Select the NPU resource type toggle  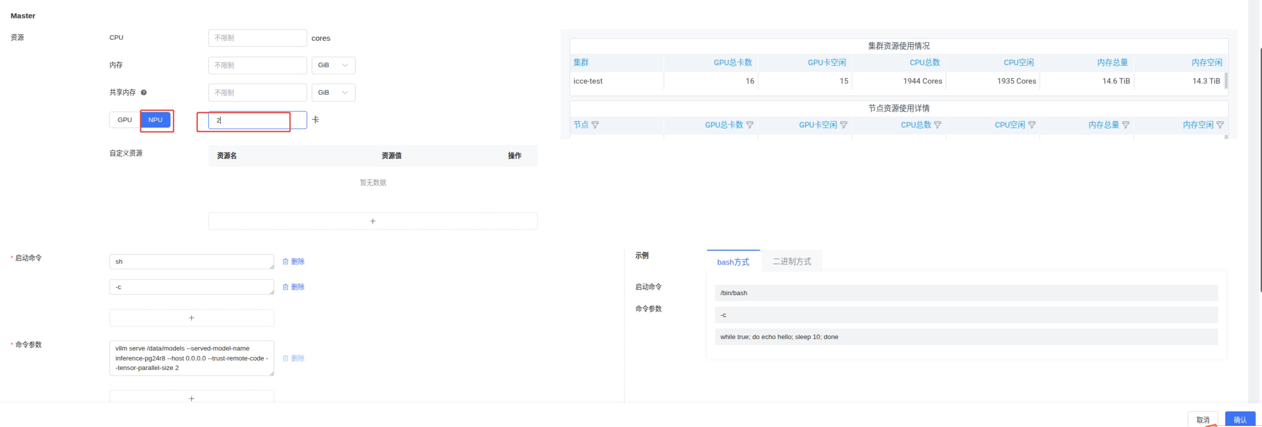tap(155, 120)
